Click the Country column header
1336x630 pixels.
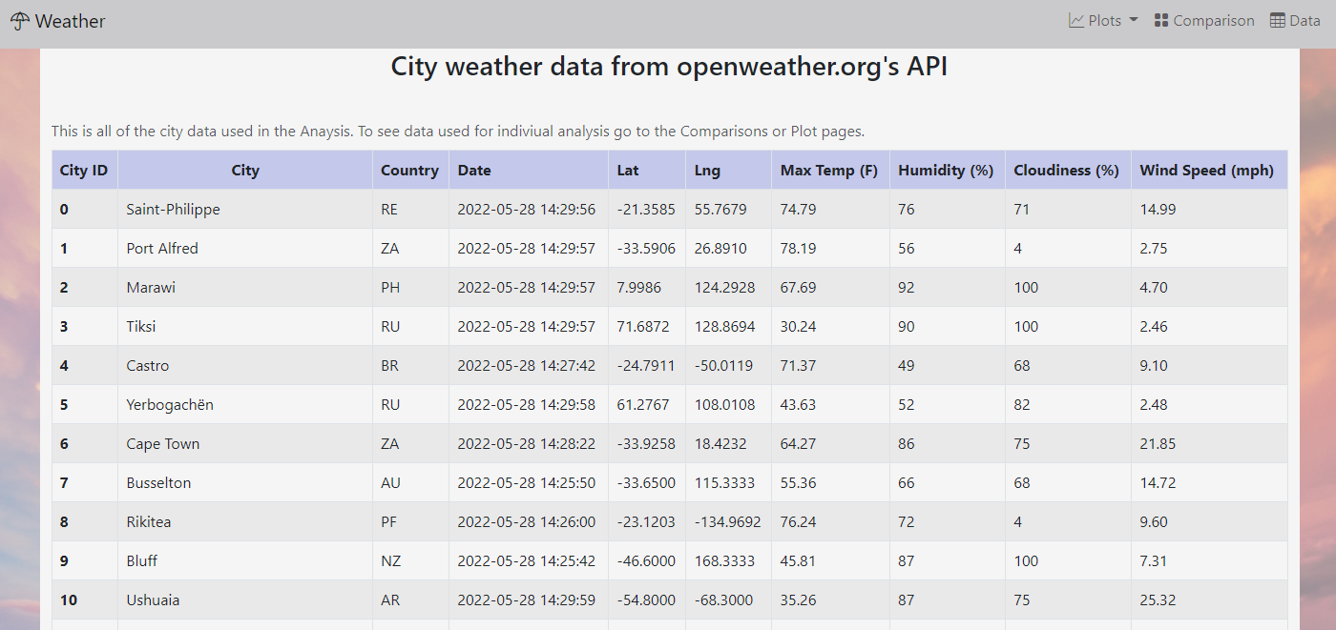pyautogui.click(x=410, y=170)
